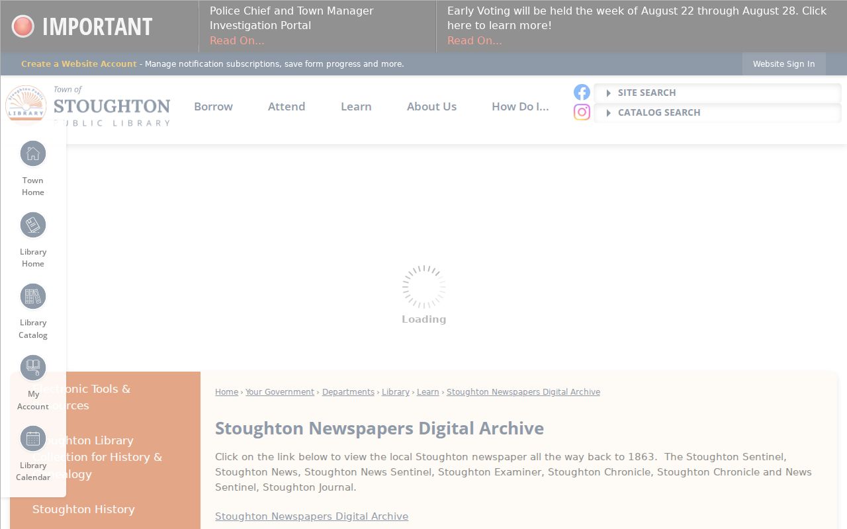Click the Learn breadcrumb link
This screenshot has height=529, width=847.
[428, 392]
